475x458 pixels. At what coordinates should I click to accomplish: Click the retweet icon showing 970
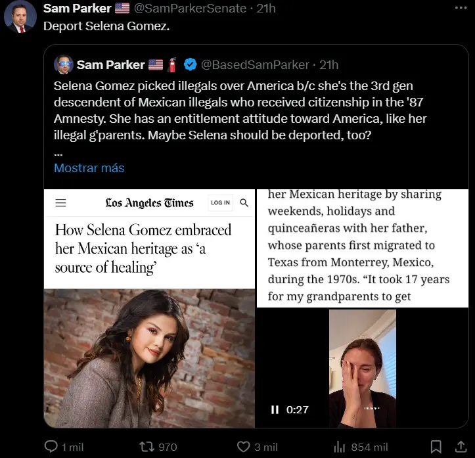[147, 446]
